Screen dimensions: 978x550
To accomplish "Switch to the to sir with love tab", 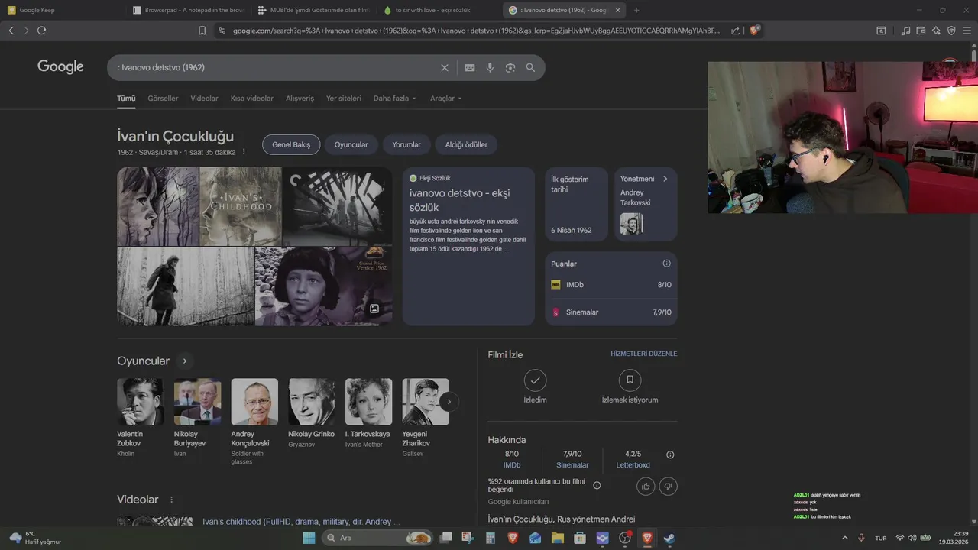I will pyautogui.click(x=438, y=10).
